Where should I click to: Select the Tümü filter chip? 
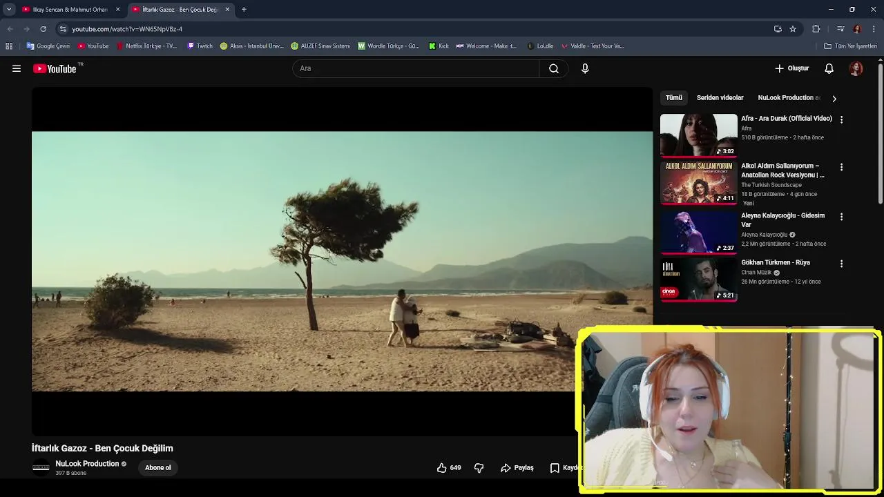click(x=674, y=97)
